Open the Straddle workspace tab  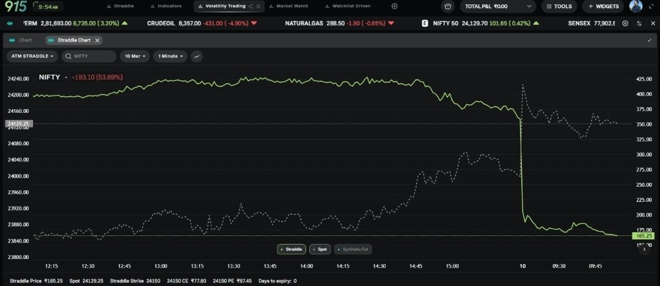(120, 6)
